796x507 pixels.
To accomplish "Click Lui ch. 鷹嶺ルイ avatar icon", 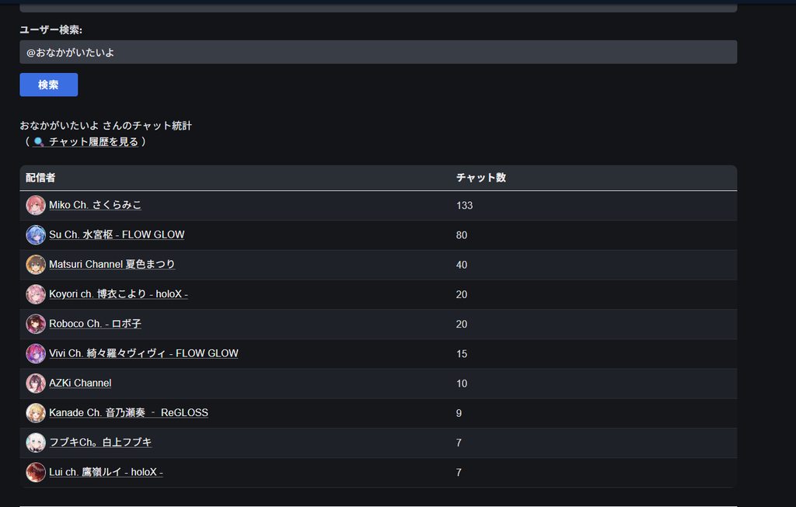I will tap(36, 472).
